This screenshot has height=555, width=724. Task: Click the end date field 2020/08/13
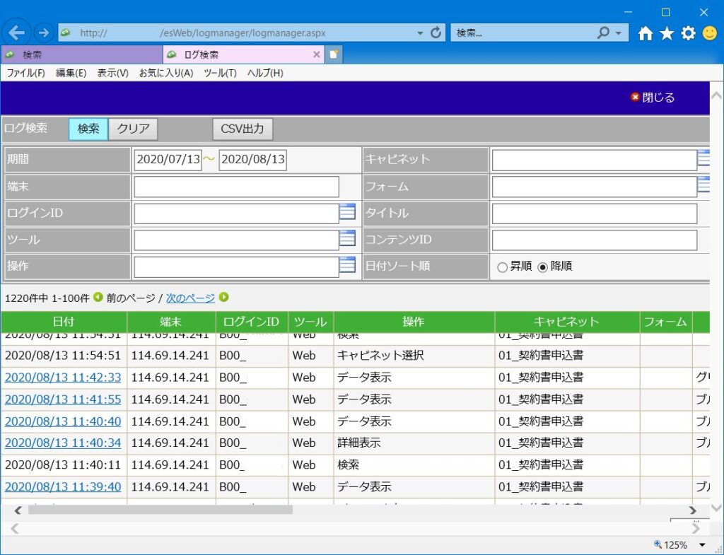click(x=252, y=160)
